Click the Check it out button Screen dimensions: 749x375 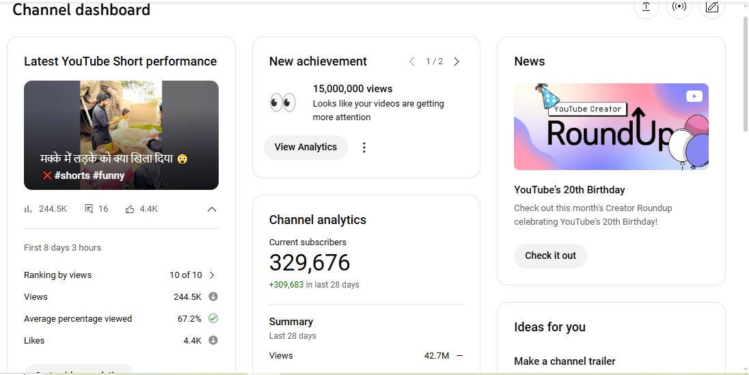[x=550, y=256]
